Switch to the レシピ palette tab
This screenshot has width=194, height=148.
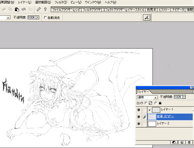coord(77,10)
